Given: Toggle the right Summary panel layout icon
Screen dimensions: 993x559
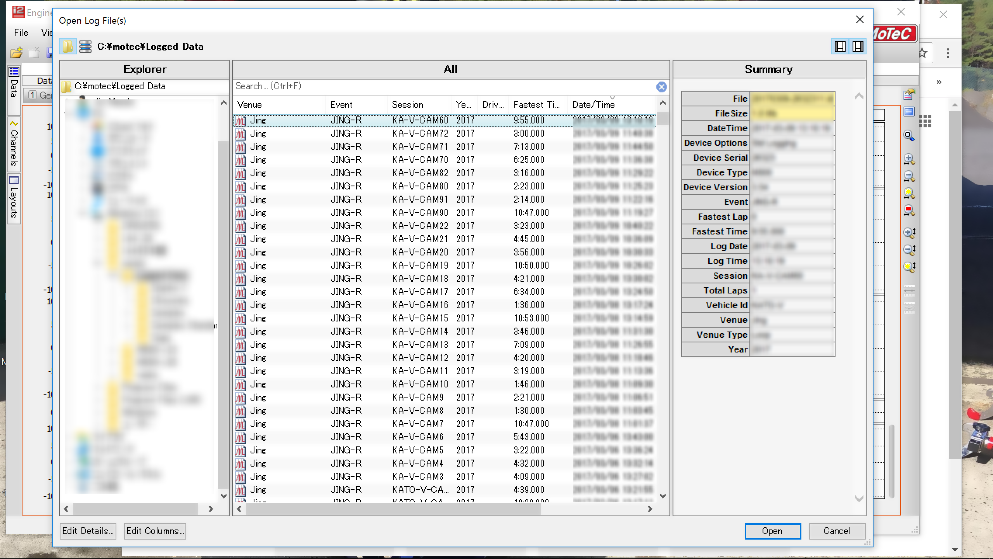Looking at the screenshot, I should (x=858, y=47).
